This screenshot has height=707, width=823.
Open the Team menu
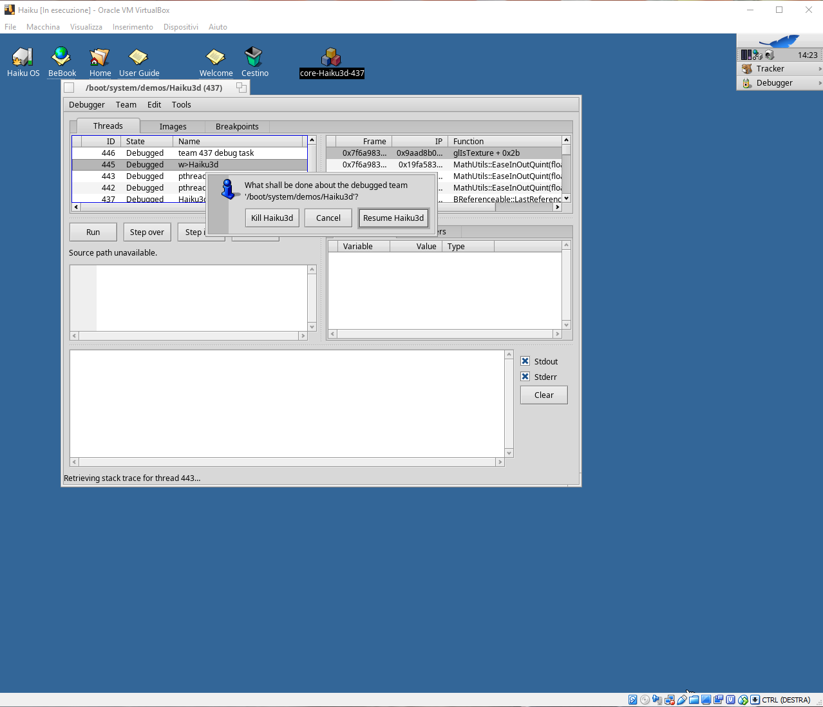click(126, 105)
